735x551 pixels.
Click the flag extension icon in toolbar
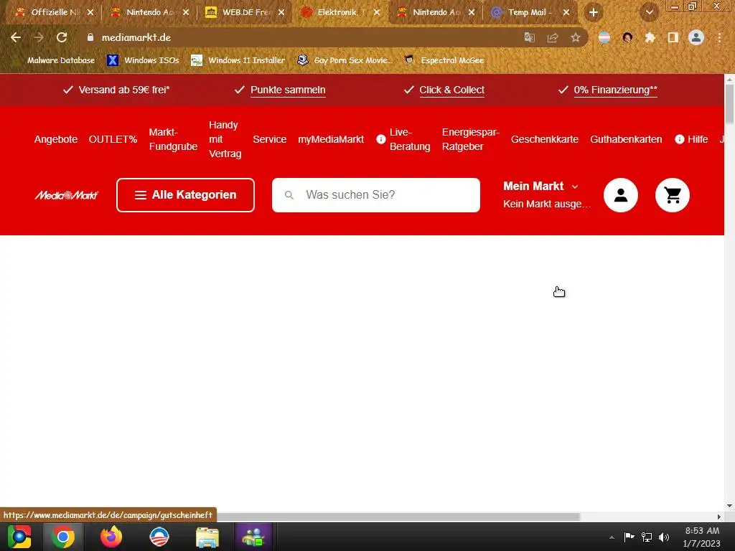[604, 37]
